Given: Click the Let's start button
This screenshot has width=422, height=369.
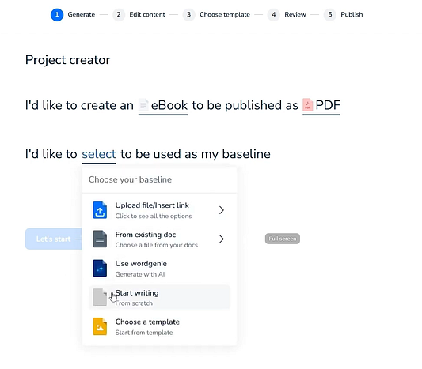Looking at the screenshot, I should 54,239.
